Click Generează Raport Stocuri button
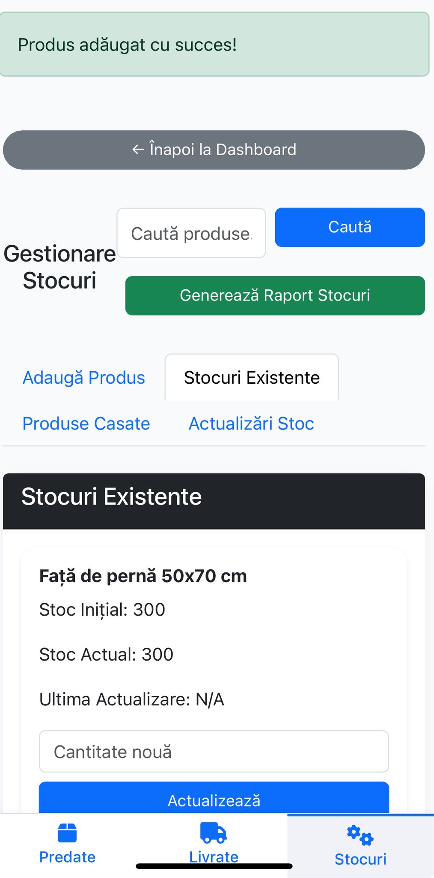 click(275, 295)
